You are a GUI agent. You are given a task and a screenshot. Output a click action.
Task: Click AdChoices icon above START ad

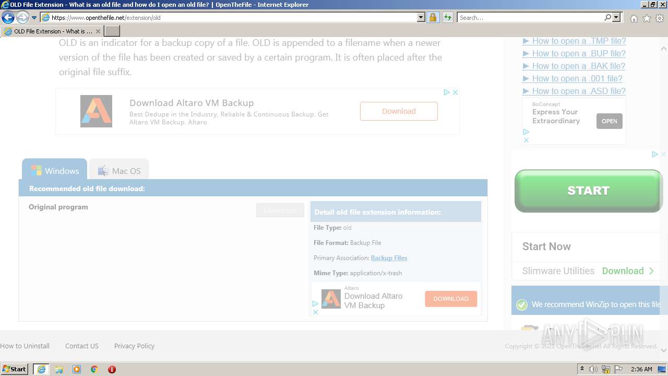click(x=654, y=154)
